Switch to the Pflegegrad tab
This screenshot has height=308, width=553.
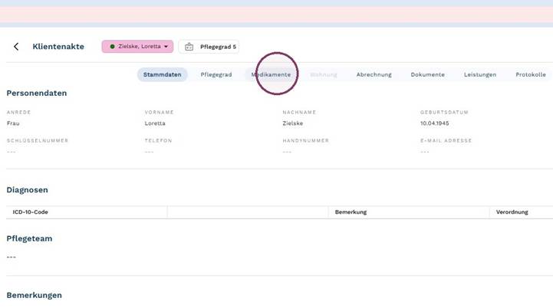pyautogui.click(x=216, y=74)
